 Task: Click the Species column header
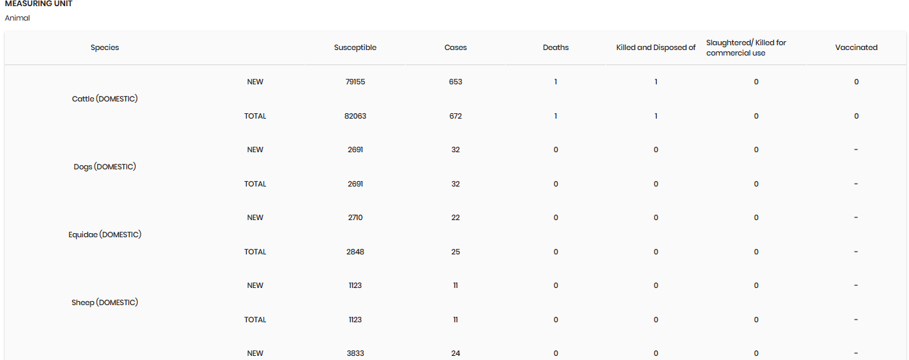[x=105, y=47]
